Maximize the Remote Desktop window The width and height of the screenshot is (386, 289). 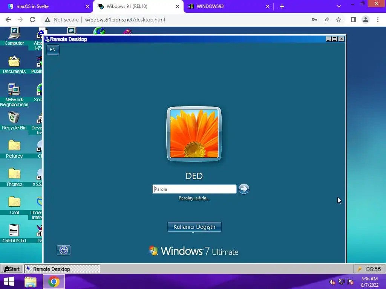coord(335,39)
